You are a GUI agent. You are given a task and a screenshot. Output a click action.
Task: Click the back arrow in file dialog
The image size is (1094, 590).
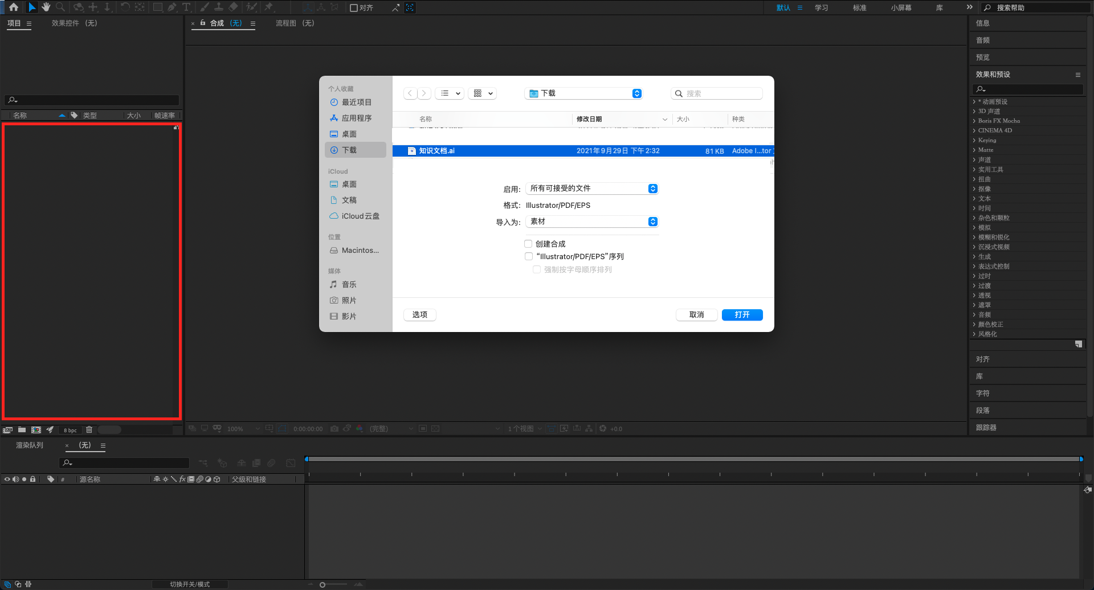410,93
